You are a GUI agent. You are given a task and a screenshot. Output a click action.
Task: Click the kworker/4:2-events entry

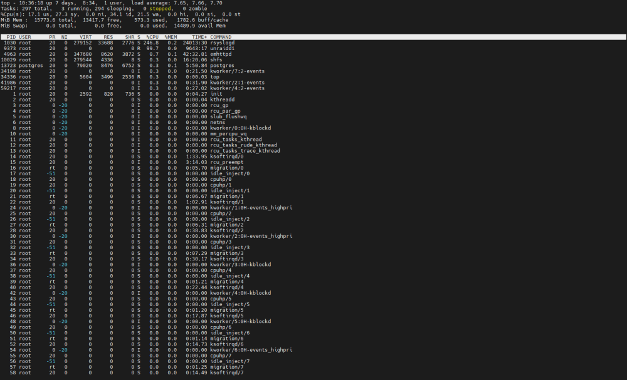238,88
